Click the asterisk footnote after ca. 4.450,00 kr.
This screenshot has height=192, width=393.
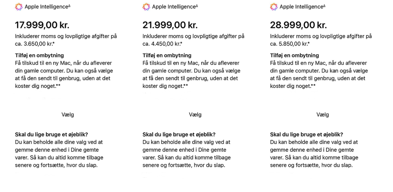(181, 43)
